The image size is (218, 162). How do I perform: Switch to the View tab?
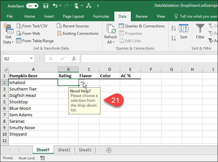(161, 16)
